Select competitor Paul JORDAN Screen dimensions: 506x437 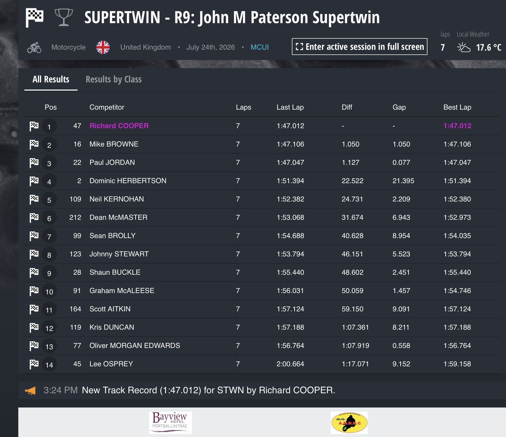[x=112, y=162]
